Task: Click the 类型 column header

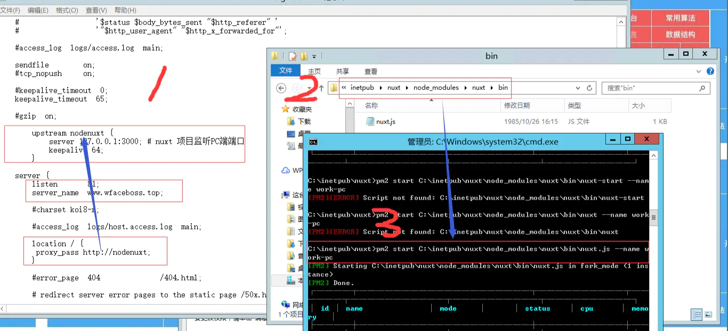Action: (596, 106)
